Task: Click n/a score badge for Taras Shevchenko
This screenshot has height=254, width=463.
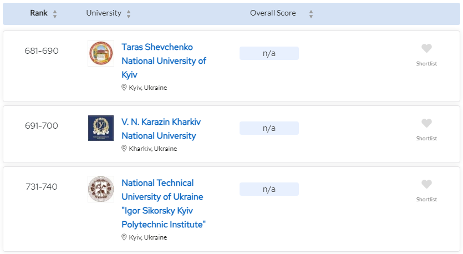Action: click(269, 53)
